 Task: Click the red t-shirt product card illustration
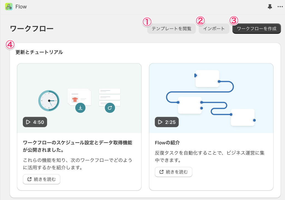[x=75, y=99]
